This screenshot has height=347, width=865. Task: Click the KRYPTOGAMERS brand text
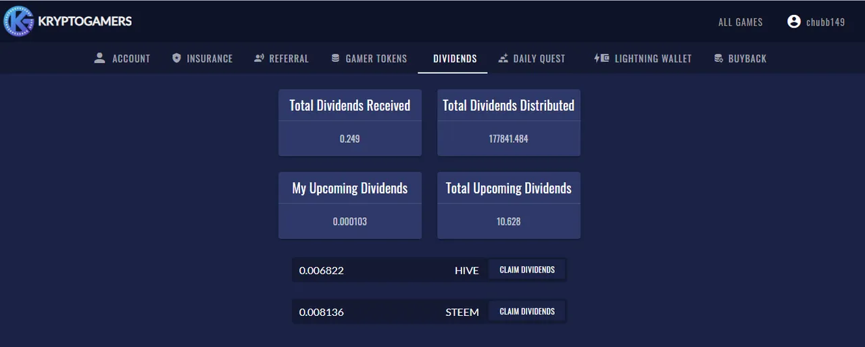pos(85,21)
